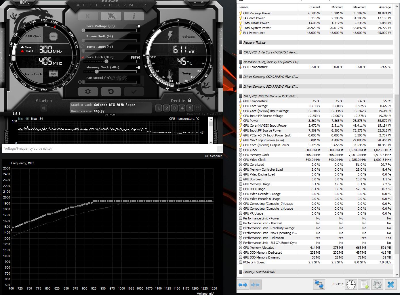This screenshot has width=400, height=295.
Task: Select profile slot 3
Action: point(174,108)
